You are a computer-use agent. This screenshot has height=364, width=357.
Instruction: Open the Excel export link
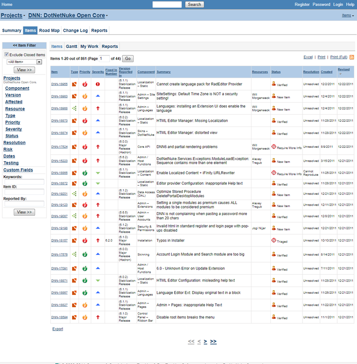pyautogui.click(x=308, y=57)
